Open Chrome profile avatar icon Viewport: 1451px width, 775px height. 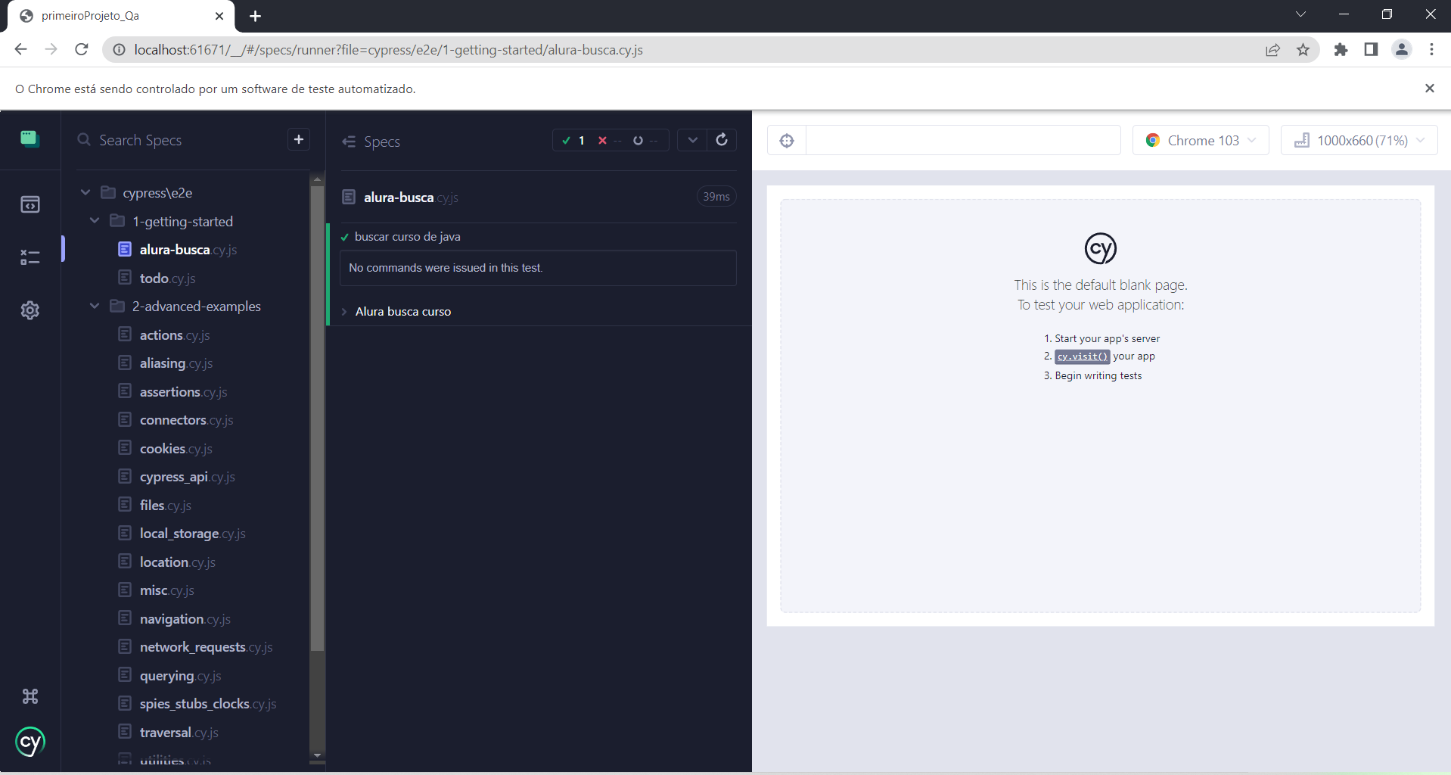tap(1402, 50)
